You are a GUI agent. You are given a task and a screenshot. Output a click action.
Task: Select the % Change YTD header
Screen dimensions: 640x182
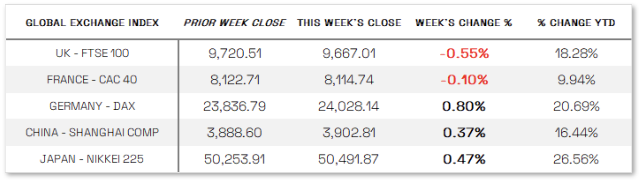pos(576,23)
